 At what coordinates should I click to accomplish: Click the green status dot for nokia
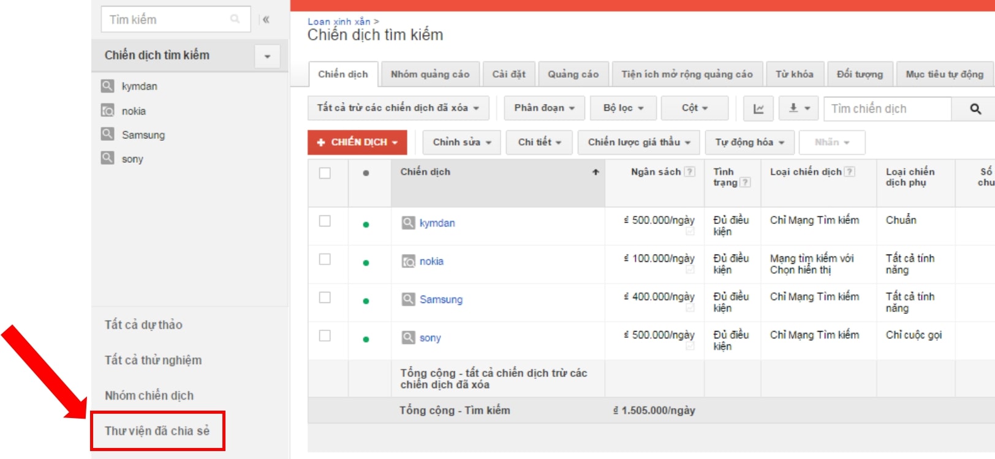click(366, 263)
